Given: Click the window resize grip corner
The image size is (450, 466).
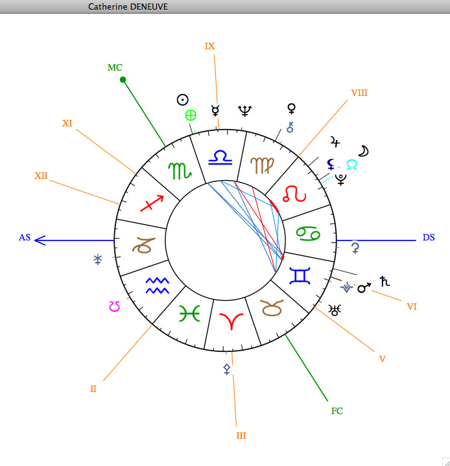Looking at the screenshot, I should pyautogui.click(x=446, y=462).
